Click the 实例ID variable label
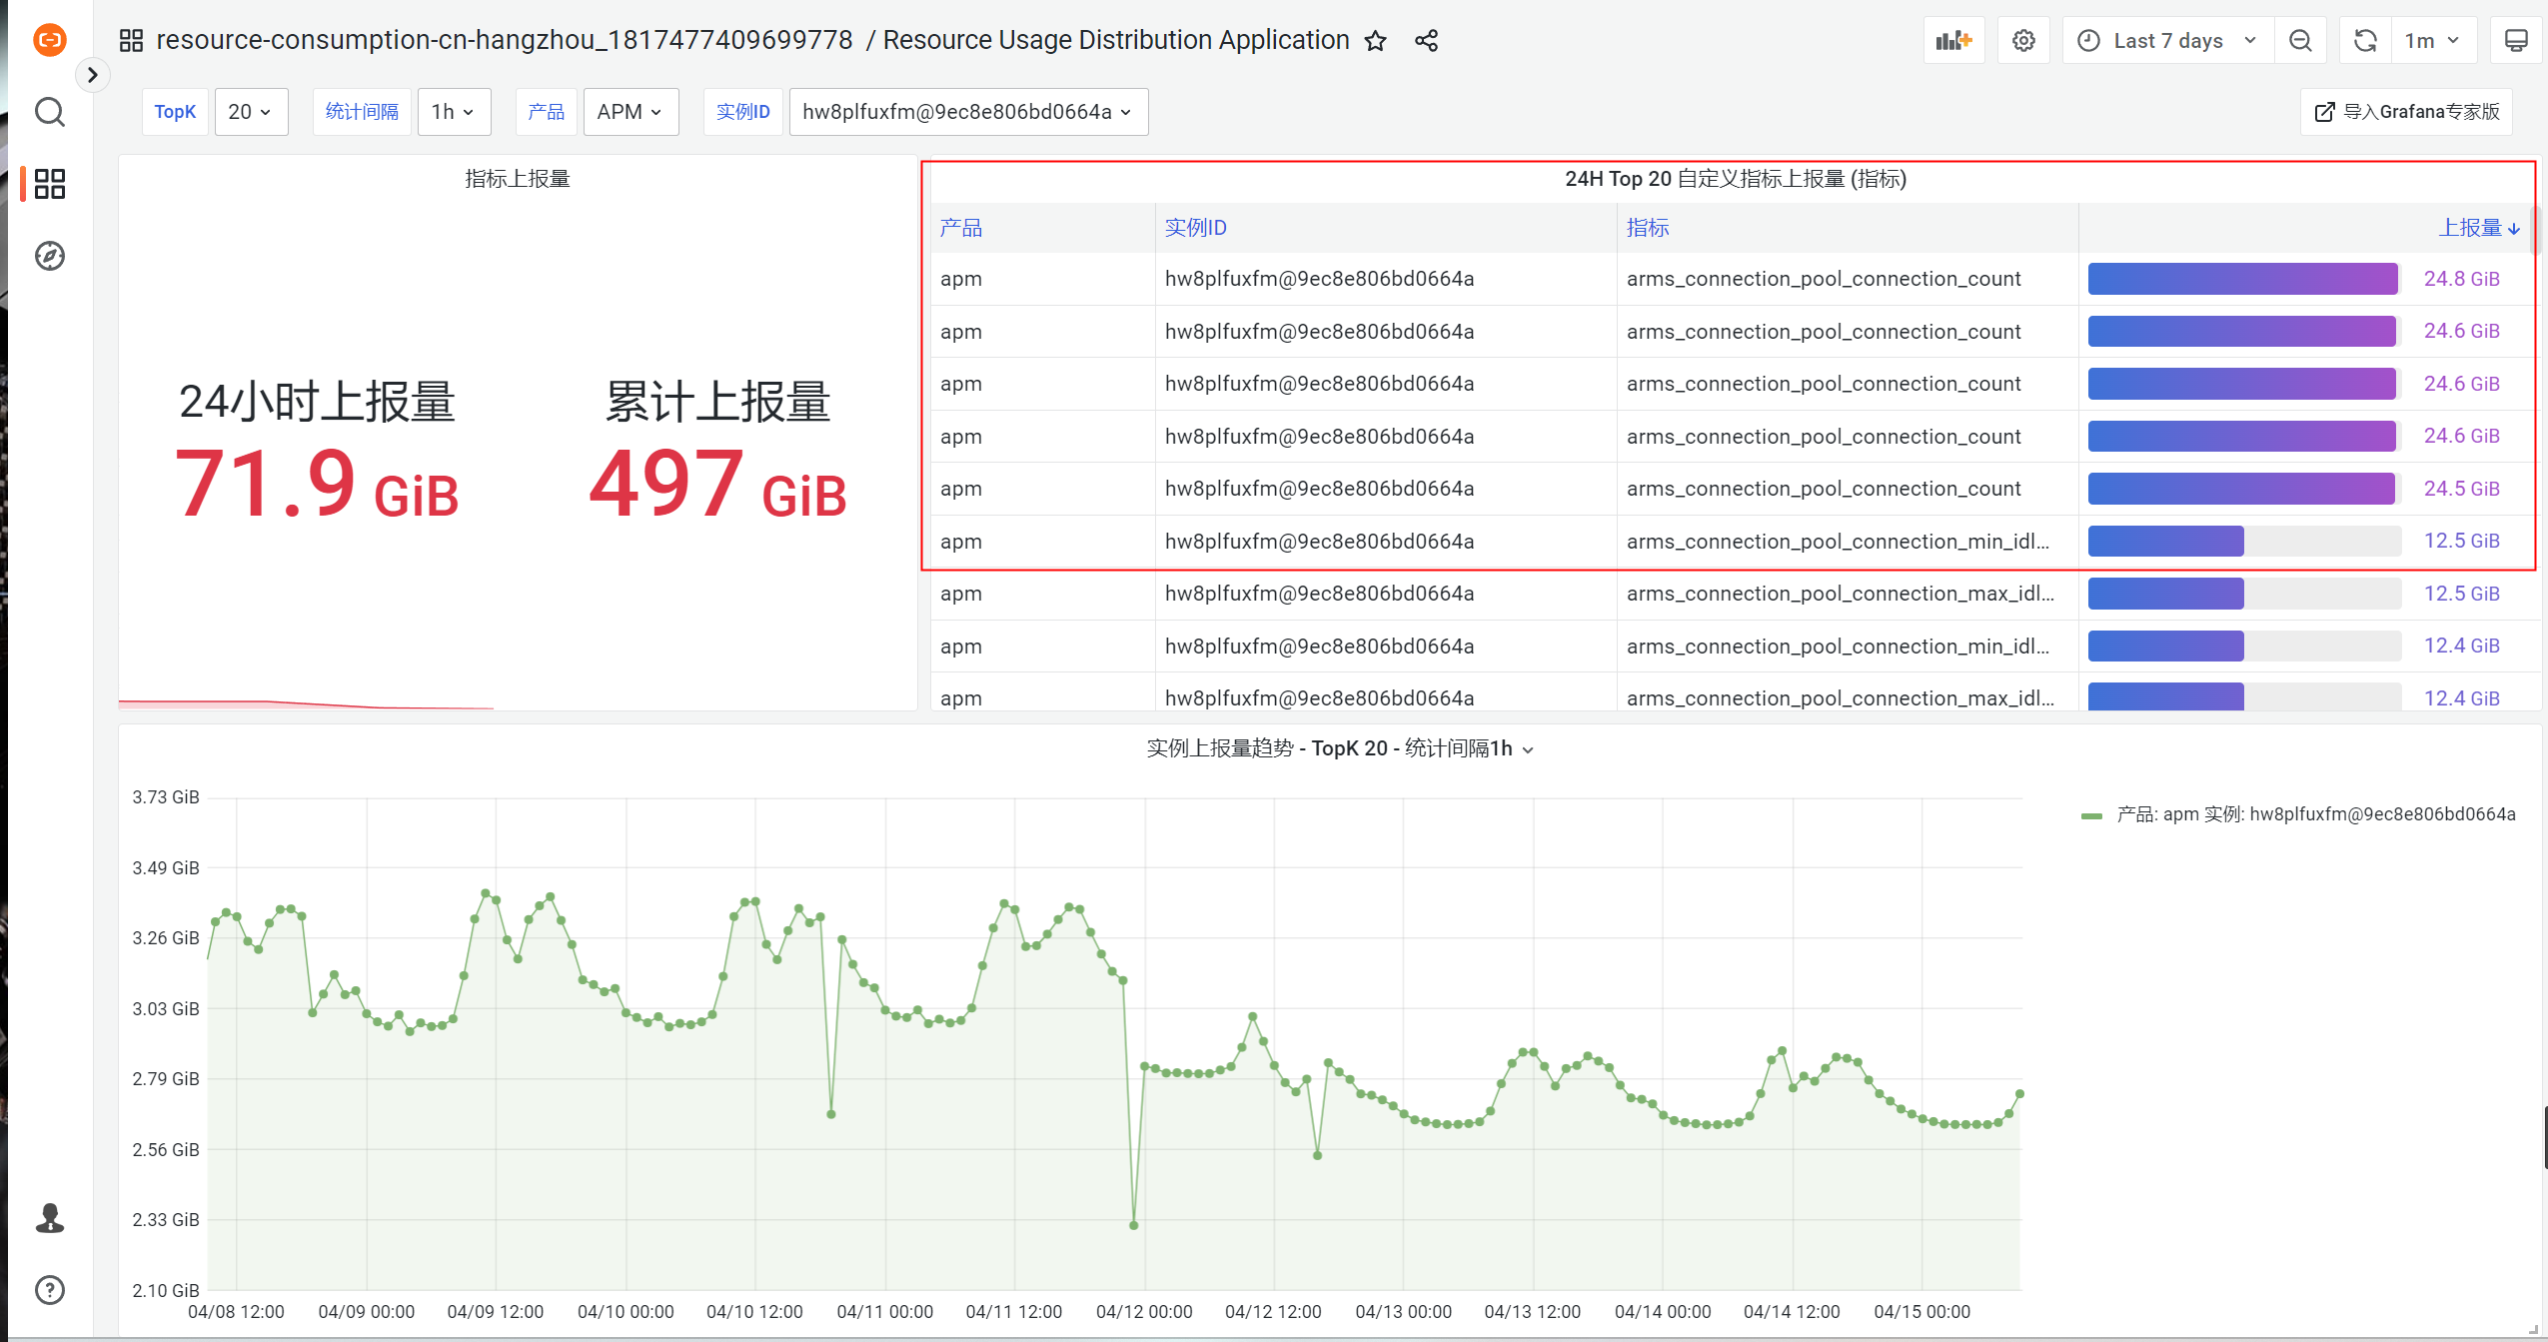This screenshot has height=1342, width=2548. tap(742, 112)
